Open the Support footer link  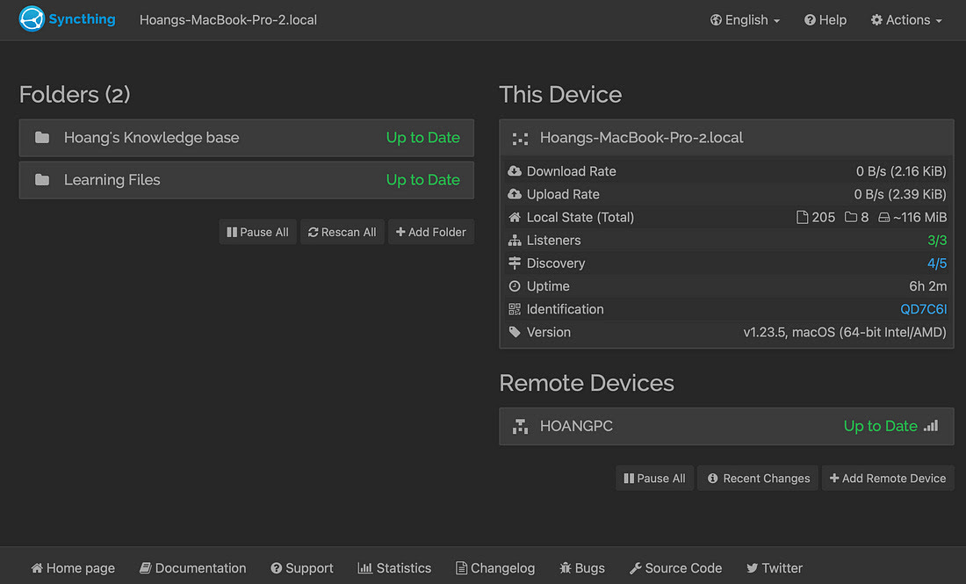302,568
